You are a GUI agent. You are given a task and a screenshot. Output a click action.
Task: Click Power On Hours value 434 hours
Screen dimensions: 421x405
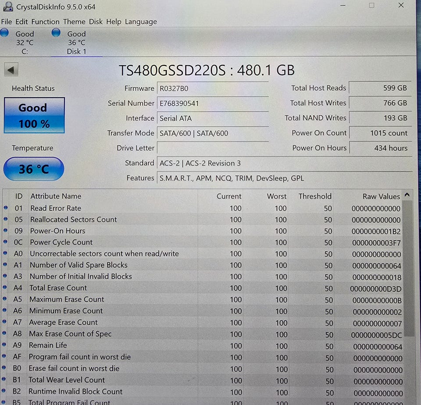[x=381, y=148]
